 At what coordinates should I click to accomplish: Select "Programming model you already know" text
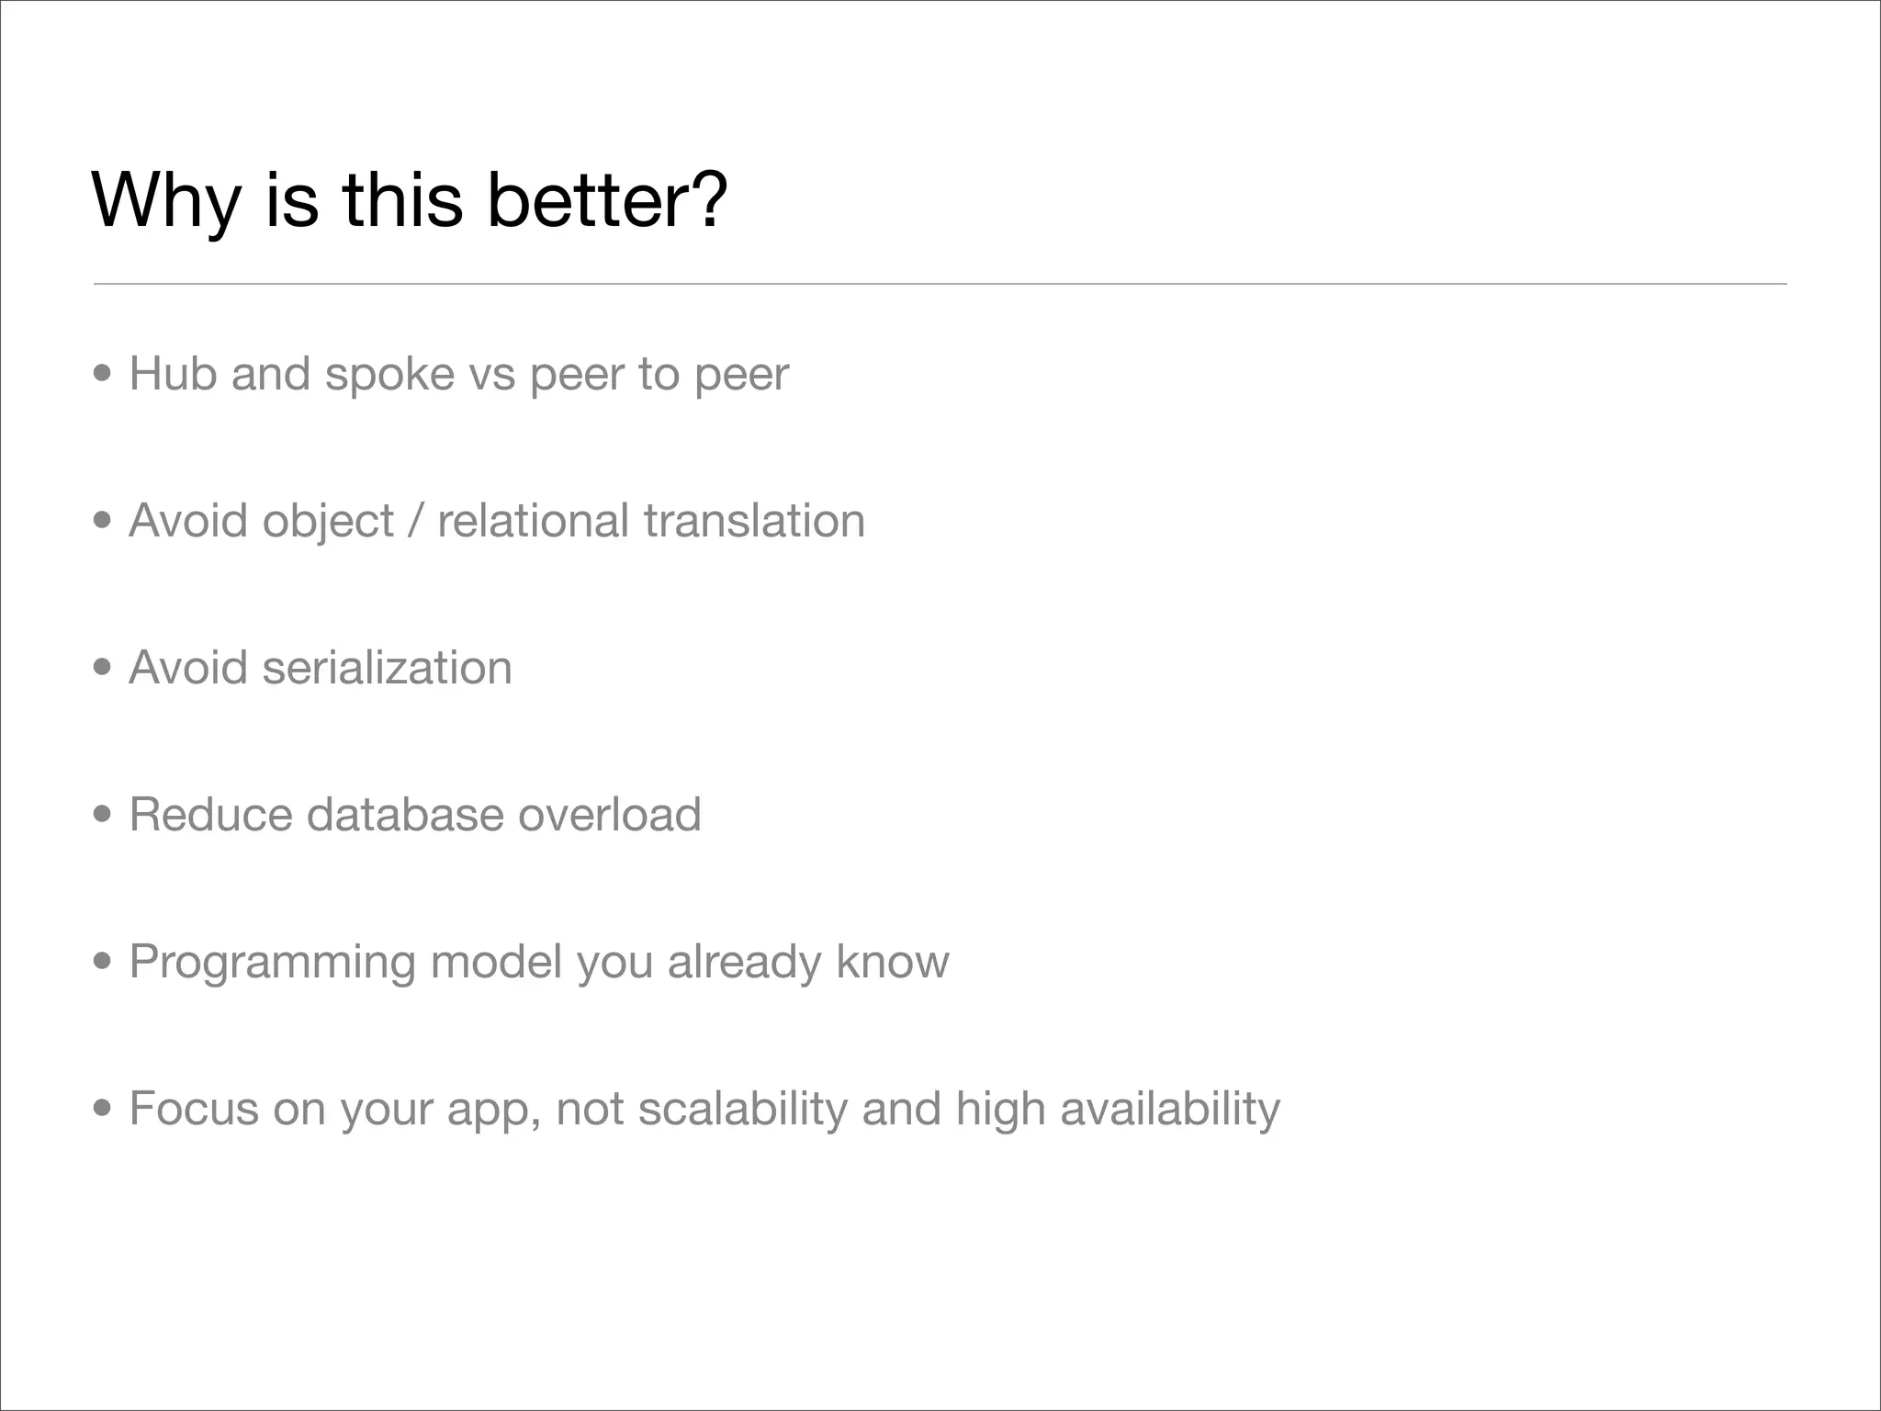pos(538,962)
